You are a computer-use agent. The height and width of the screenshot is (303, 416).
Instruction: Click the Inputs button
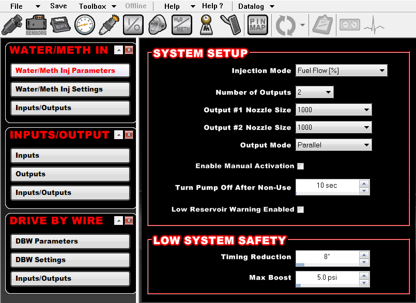70,155
